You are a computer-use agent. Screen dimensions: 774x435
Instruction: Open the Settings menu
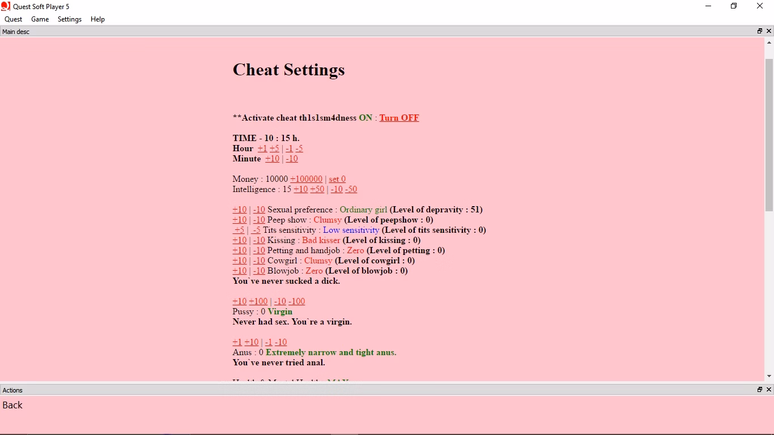[x=70, y=19]
